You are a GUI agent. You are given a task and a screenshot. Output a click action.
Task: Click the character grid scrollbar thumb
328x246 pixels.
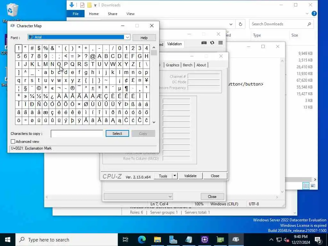click(154, 53)
